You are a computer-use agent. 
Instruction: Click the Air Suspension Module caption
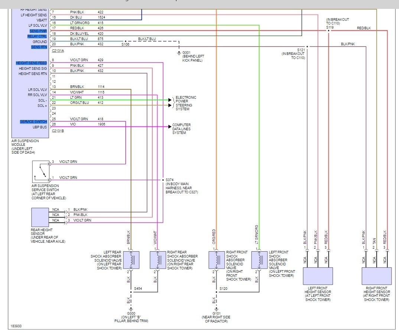click(x=25, y=147)
